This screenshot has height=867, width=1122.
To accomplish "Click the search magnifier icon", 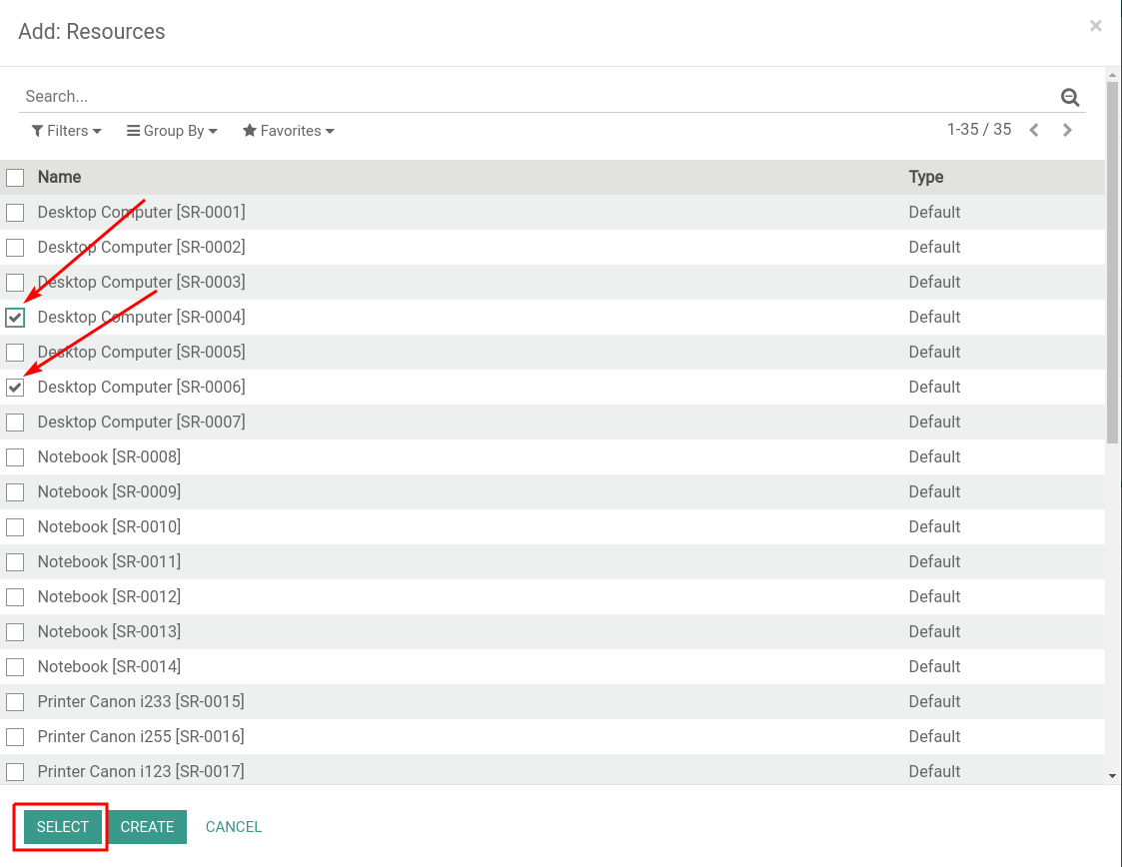I will click(x=1070, y=97).
